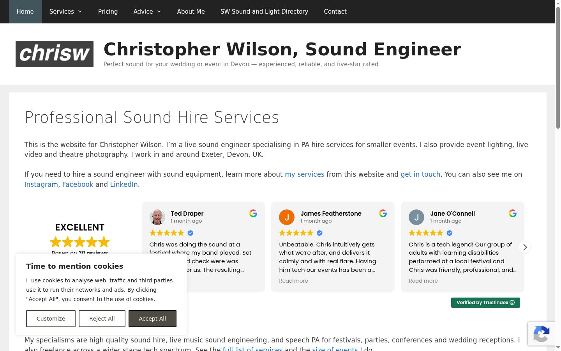Open the Instagram link
The height and width of the screenshot is (351, 561).
(41, 184)
